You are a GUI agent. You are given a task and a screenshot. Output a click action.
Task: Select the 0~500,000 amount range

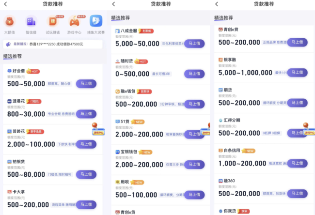(132, 74)
